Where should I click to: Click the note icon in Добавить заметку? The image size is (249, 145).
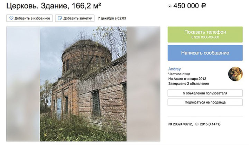60,18
